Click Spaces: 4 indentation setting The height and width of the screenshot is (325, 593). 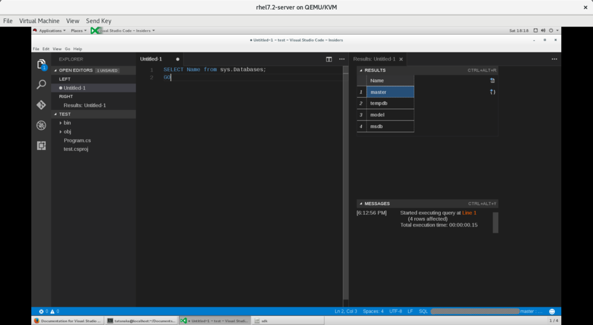click(x=374, y=311)
